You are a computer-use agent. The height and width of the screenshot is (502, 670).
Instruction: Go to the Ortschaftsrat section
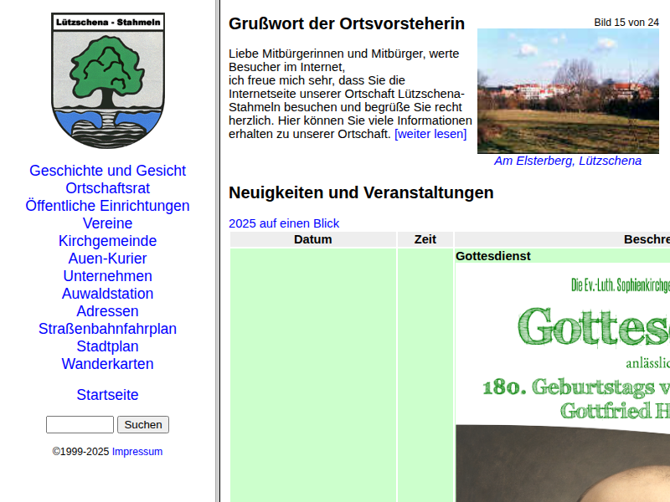108,187
